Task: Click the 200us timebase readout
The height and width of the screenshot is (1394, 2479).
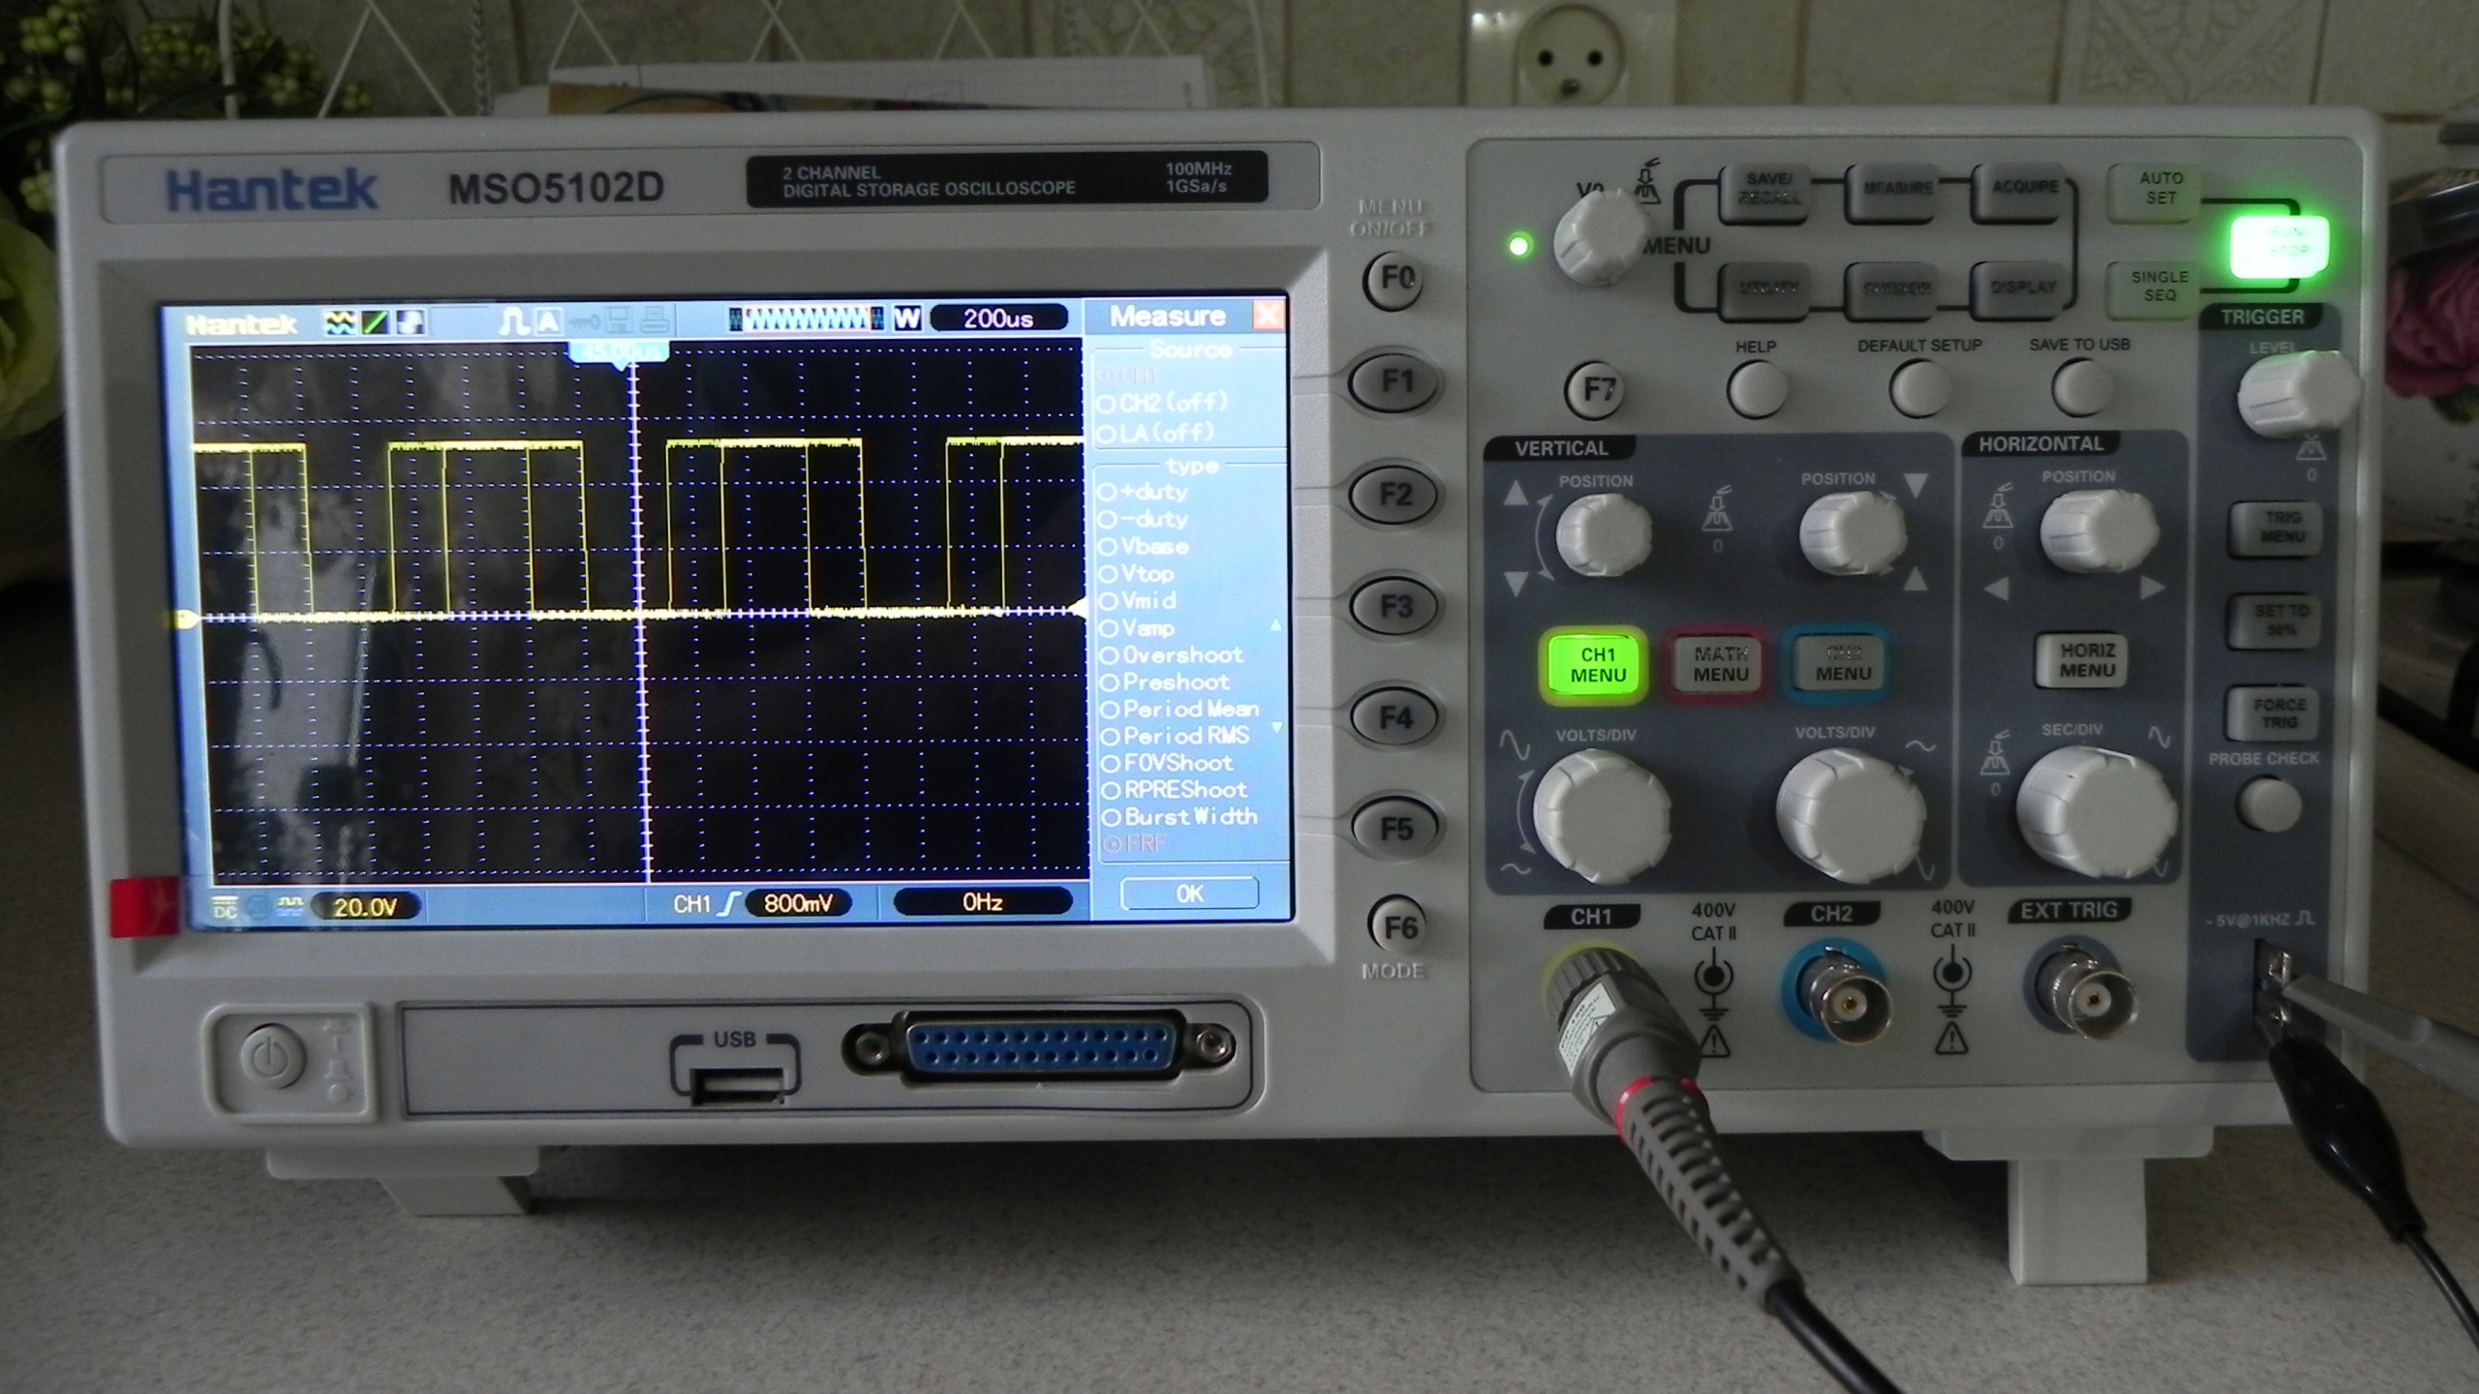Action: click(x=998, y=318)
